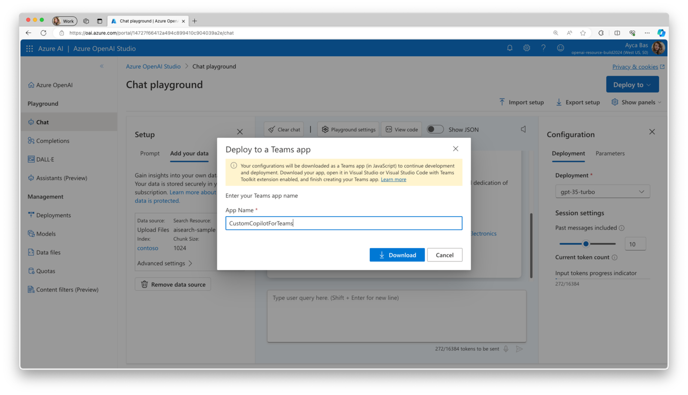Click the Download button
This screenshot has height=395, width=688.
[397, 255]
